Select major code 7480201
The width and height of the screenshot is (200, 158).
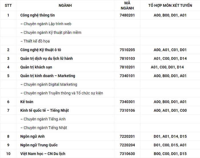[x=127, y=15]
